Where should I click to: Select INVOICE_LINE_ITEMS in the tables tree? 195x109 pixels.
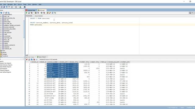coord(10,29)
